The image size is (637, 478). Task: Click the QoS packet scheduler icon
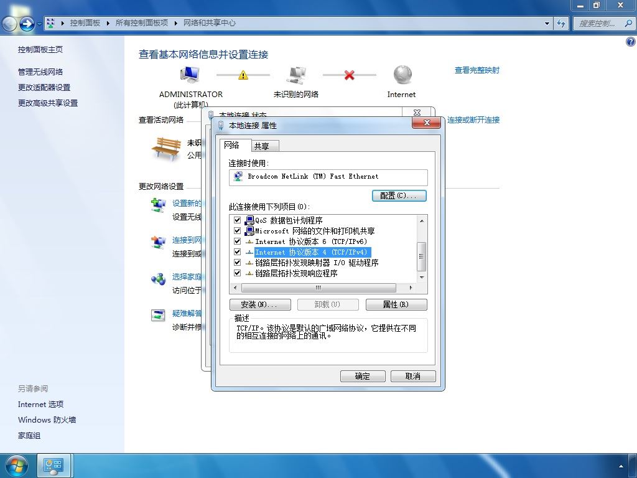249,220
